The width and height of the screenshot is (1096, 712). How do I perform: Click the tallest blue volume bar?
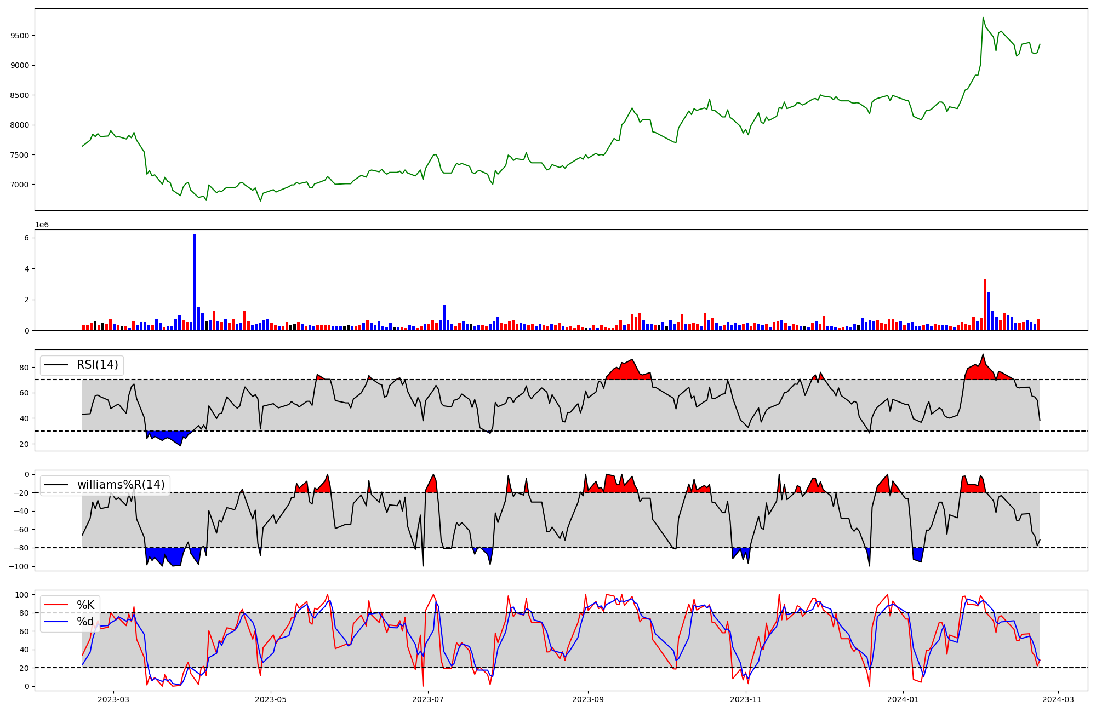[195, 283]
